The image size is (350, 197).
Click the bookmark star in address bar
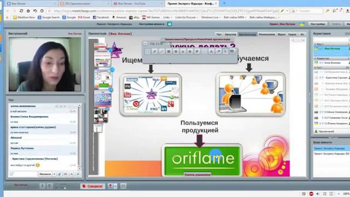click(x=50, y=11)
